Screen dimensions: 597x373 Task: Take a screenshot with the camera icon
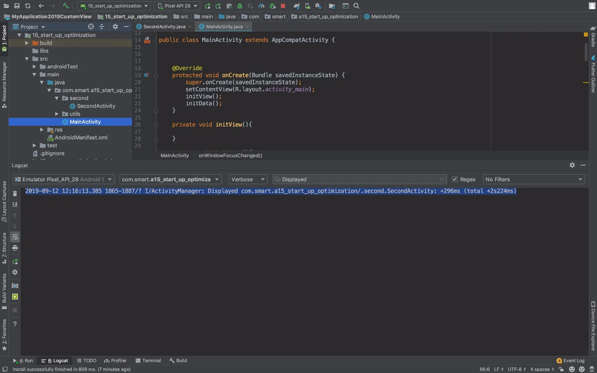click(15, 286)
